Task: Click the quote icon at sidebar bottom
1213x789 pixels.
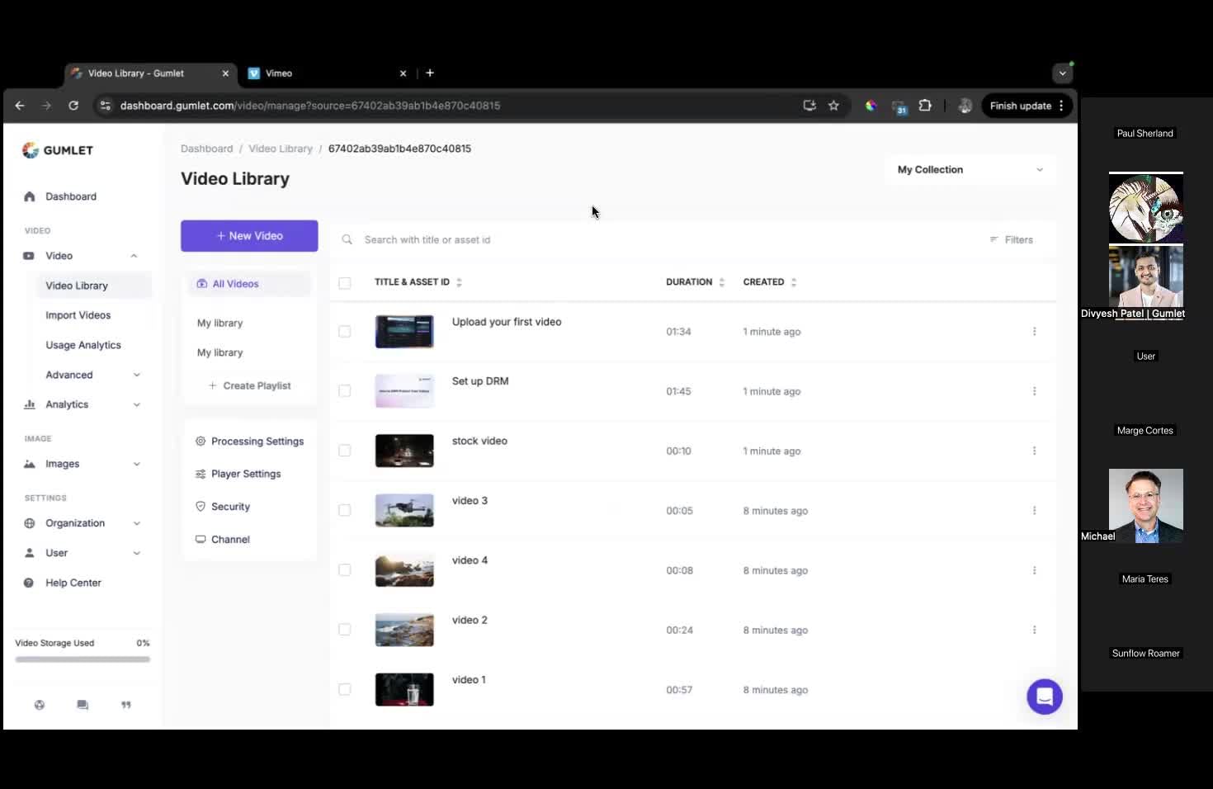Action: coord(126,705)
